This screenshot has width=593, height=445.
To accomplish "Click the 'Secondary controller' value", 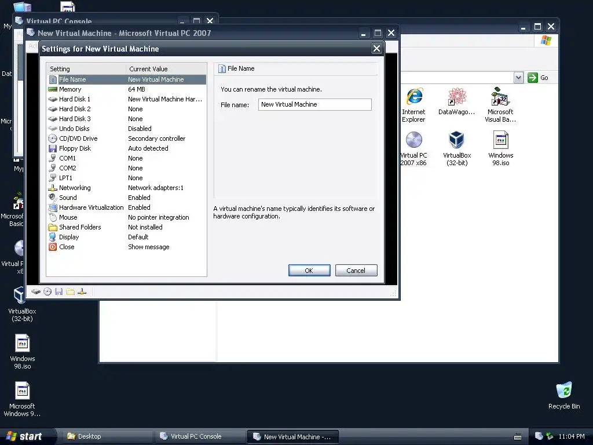I will (x=156, y=138).
